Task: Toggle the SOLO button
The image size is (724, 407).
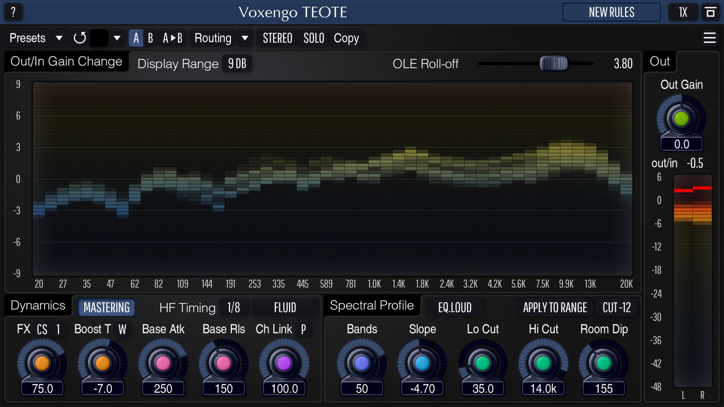Action: (314, 38)
